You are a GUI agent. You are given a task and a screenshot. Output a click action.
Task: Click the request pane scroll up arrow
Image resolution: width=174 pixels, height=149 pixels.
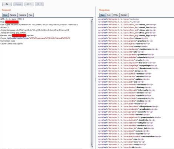[92, 19]
